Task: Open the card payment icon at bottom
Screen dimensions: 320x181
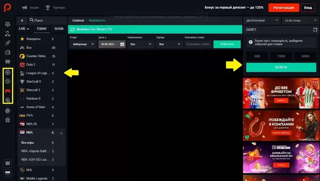Action: click(8, 173)
